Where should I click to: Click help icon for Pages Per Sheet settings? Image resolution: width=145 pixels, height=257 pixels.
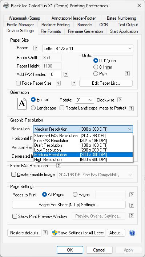[x=132, y=206]
